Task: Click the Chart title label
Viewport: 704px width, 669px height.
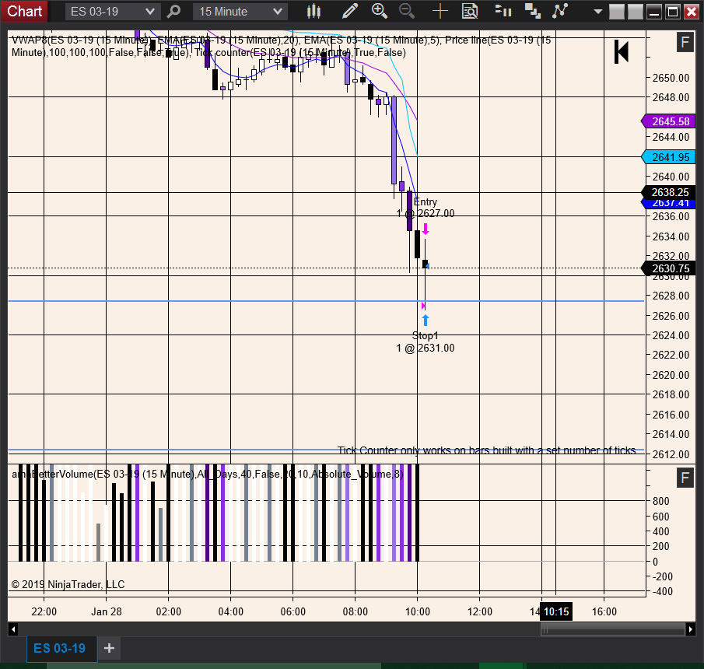Action: [x=24, y=11]
